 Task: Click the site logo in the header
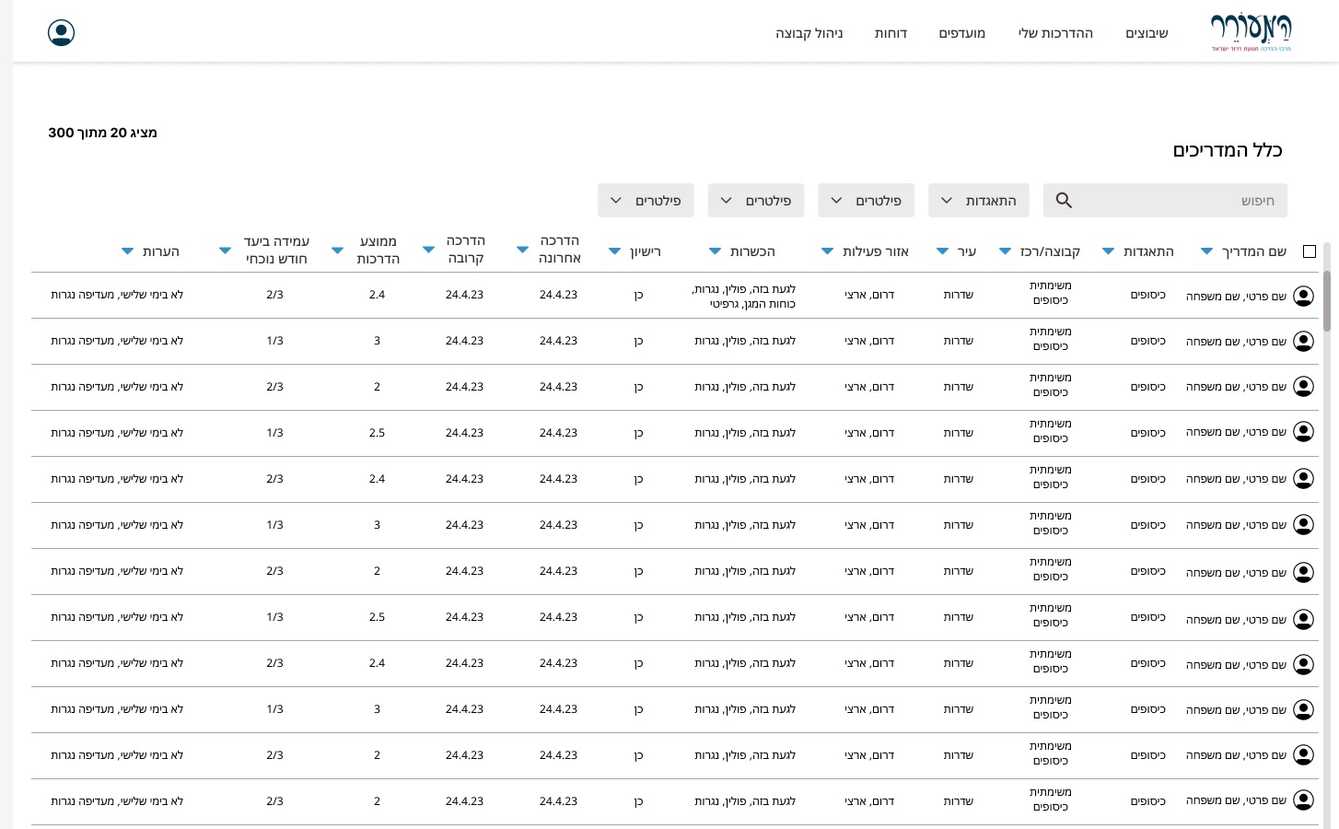[1251, 33]
